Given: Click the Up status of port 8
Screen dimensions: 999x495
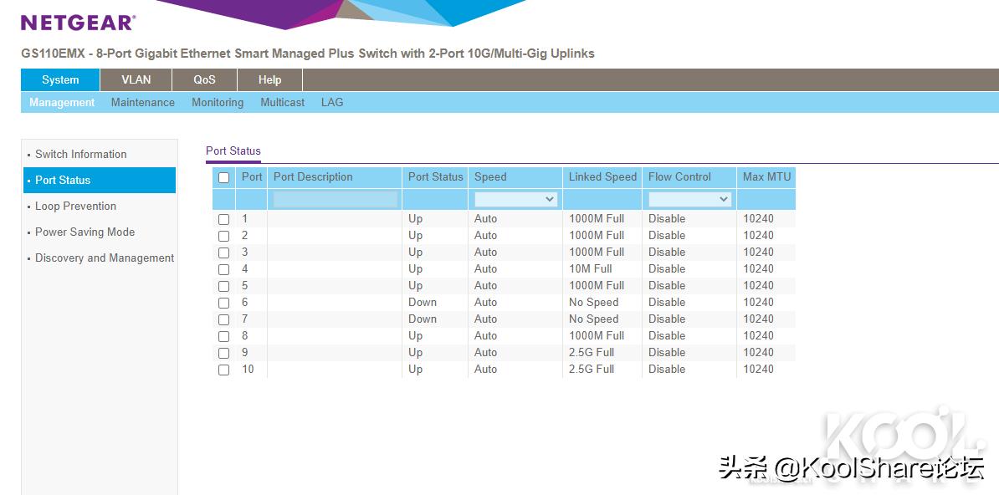Looking at the screenshot, I should [415, 336].
